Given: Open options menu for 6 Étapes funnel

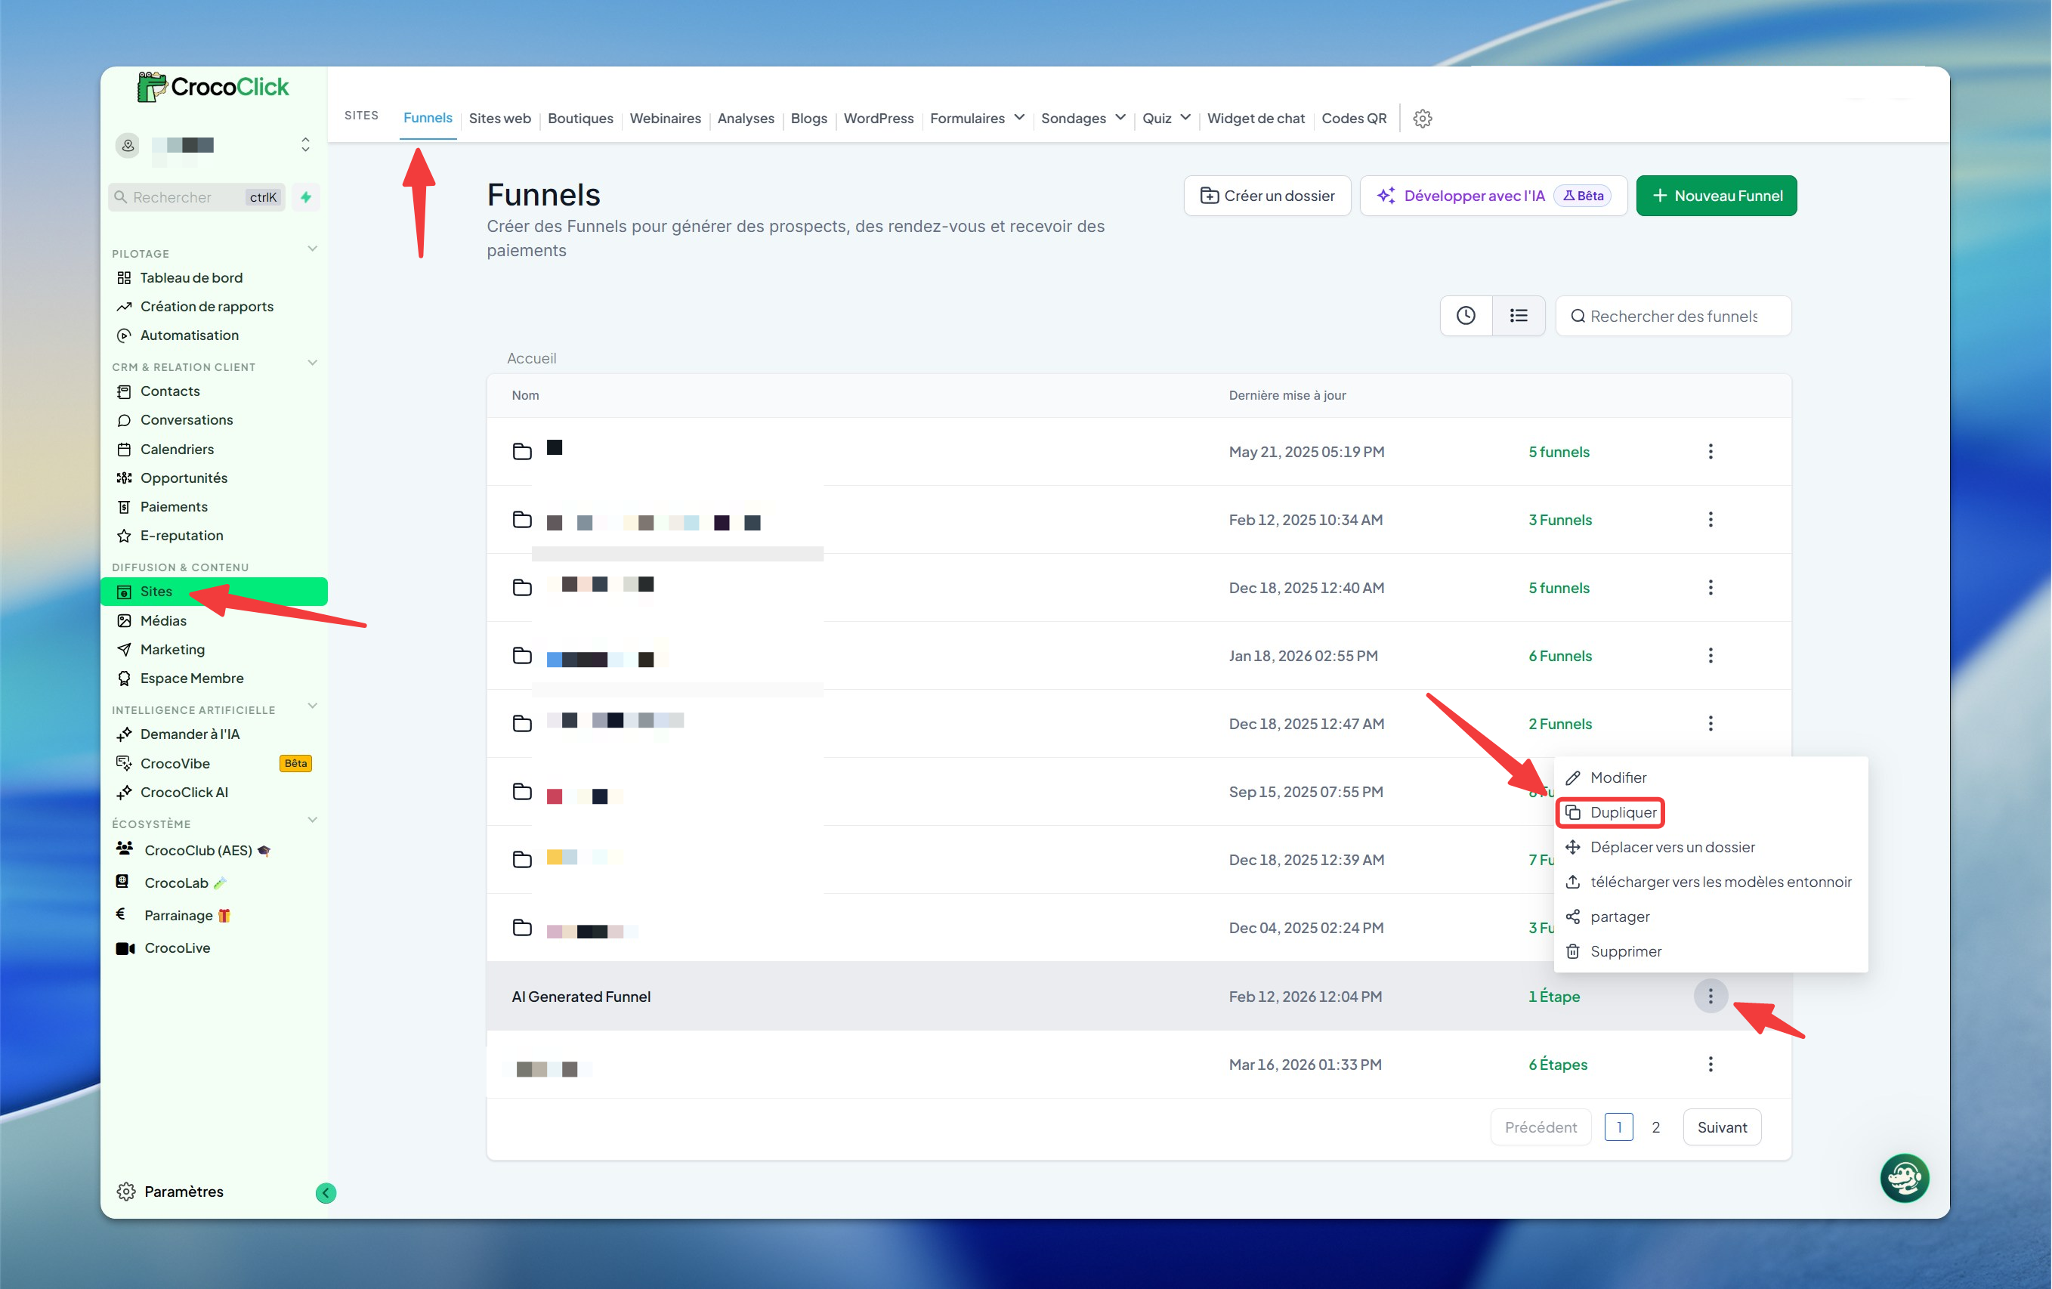Looking at the screenshot, I should (1710, 1064).
